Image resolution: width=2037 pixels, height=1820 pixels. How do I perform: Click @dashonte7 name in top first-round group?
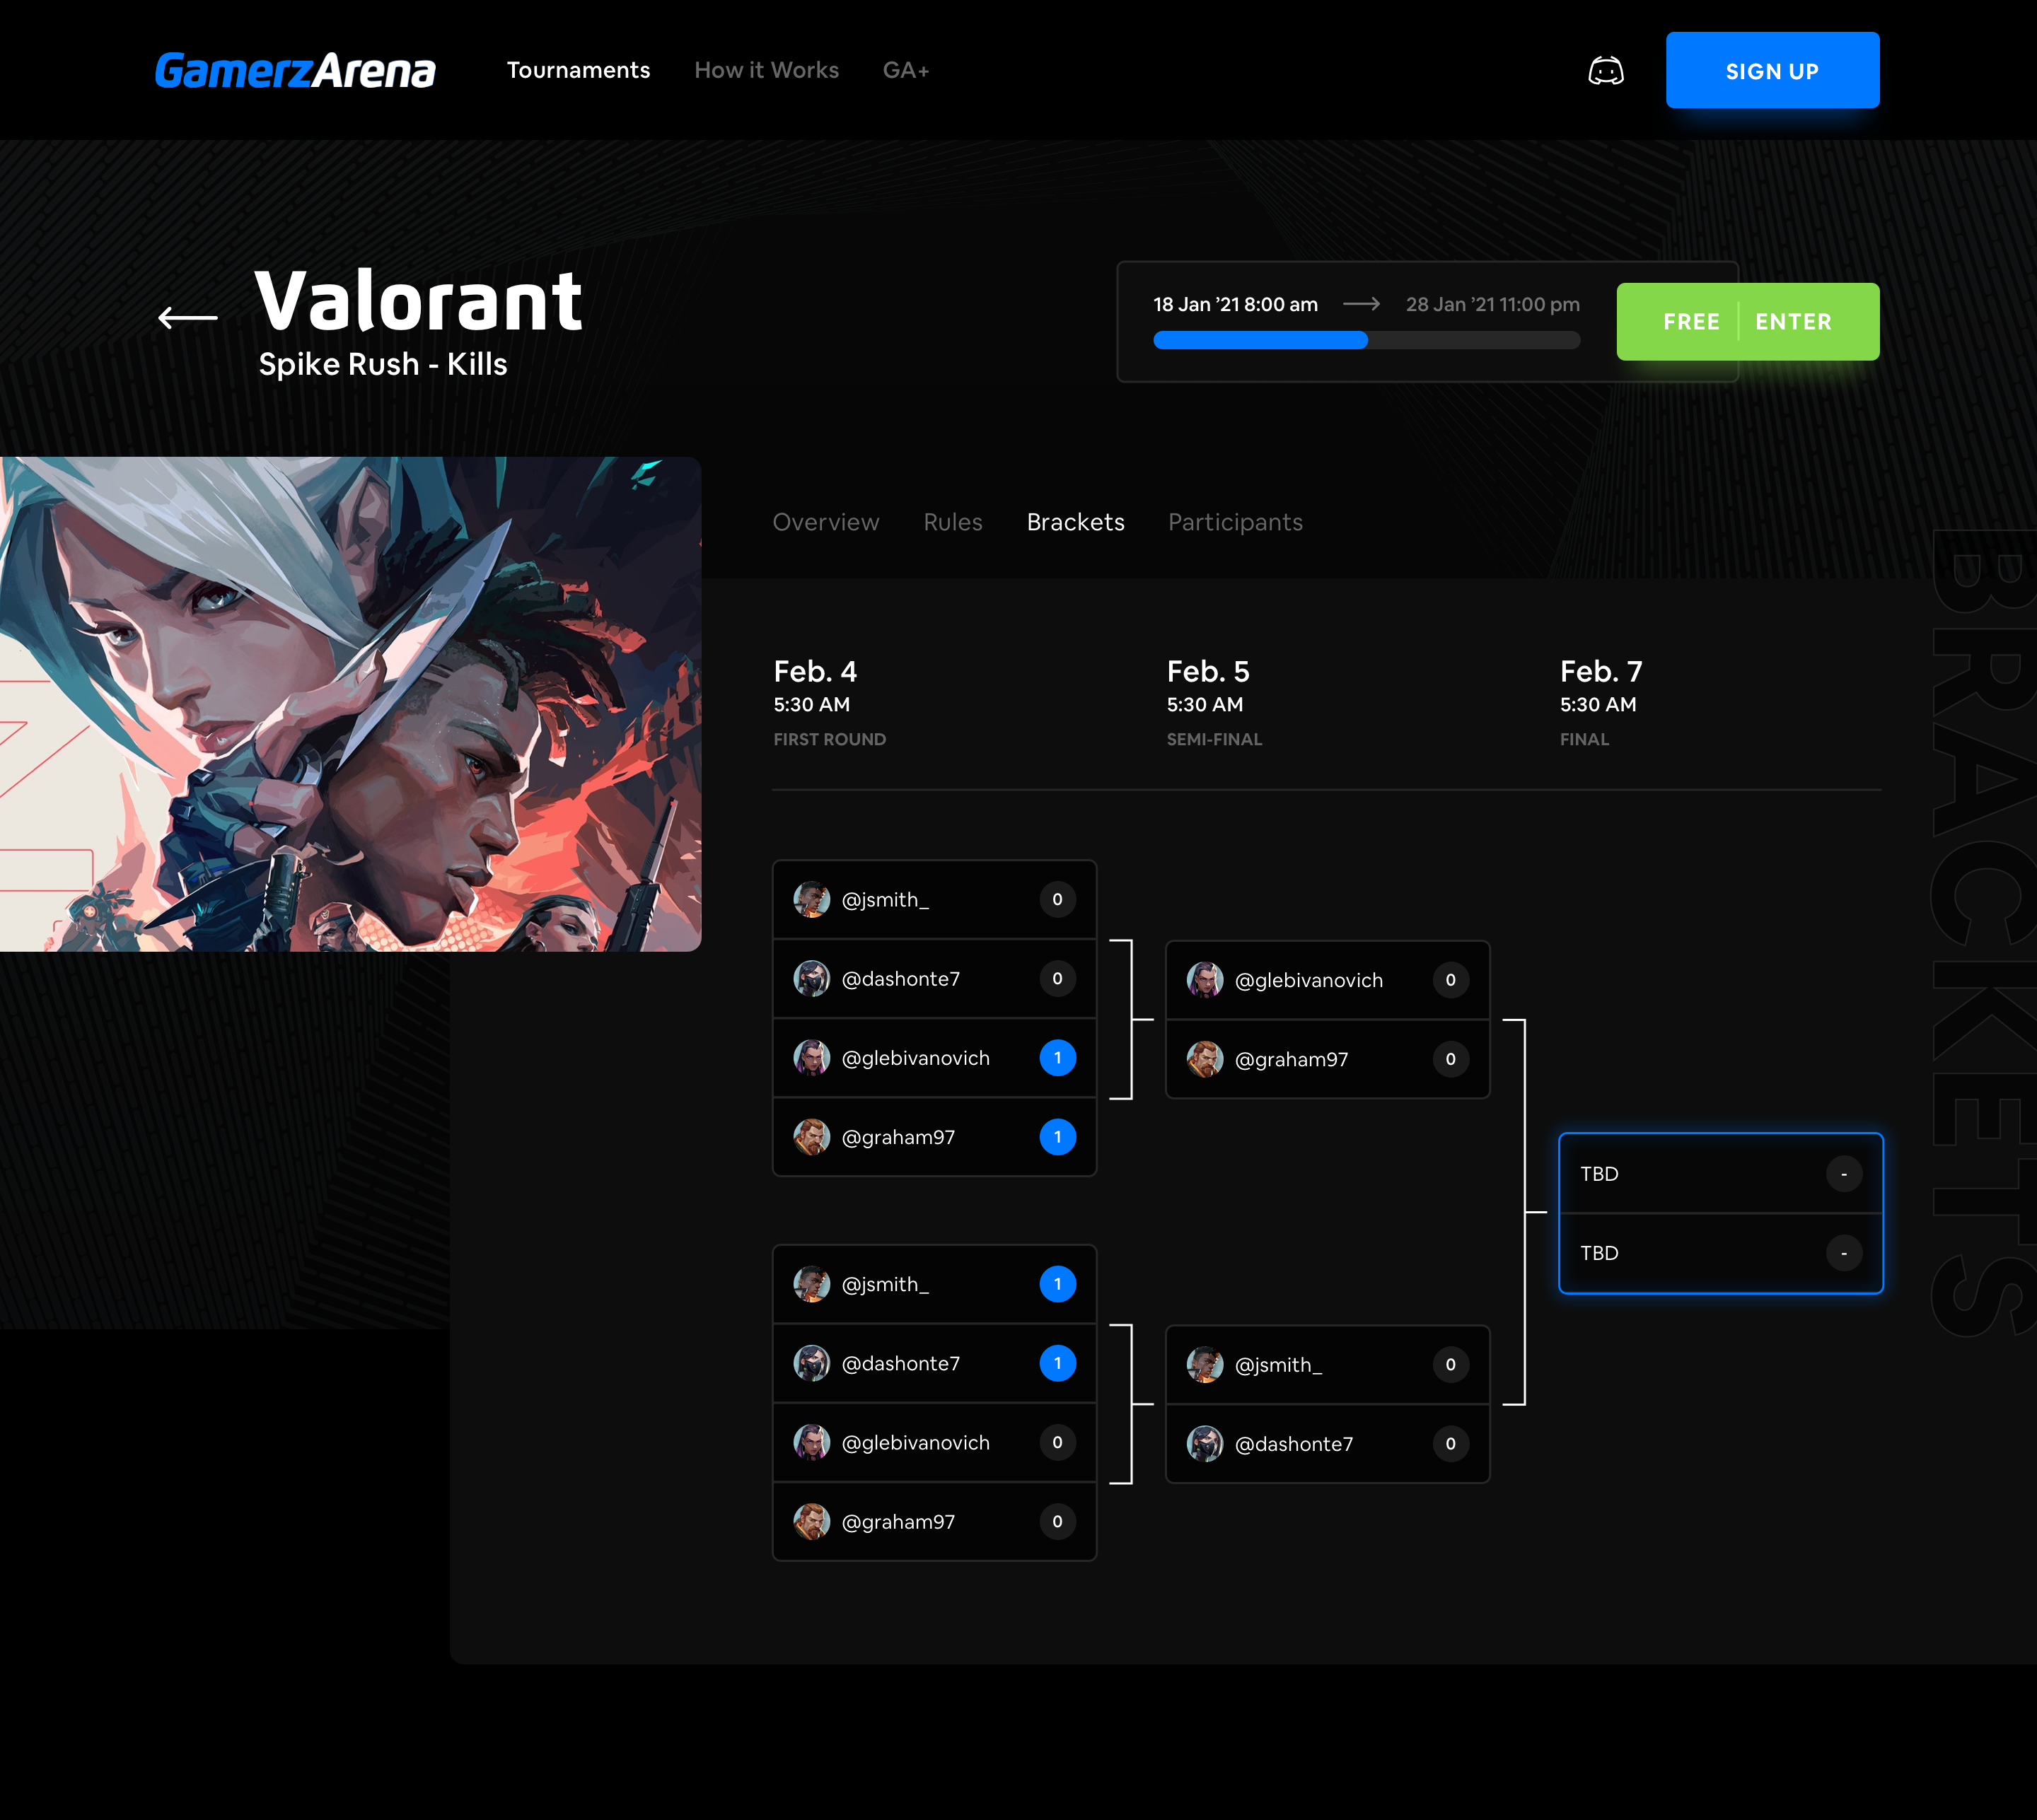pos(900,979)
